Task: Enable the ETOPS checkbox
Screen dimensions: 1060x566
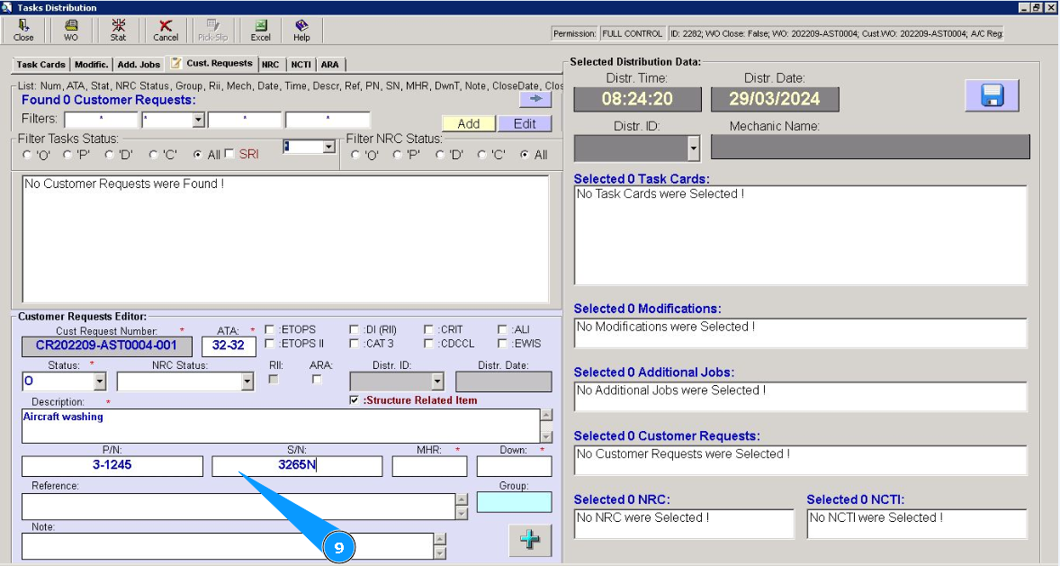Action: tap(269, 329)
